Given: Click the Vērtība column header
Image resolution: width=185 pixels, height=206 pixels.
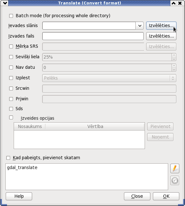Looking at the screenshot, I should tap(95, 126).
